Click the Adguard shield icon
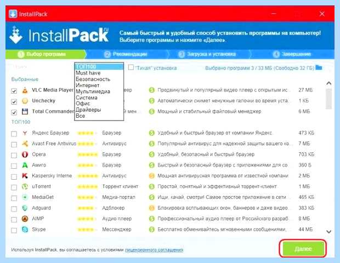This screenshot has width=340, height=263. point(25,208)
